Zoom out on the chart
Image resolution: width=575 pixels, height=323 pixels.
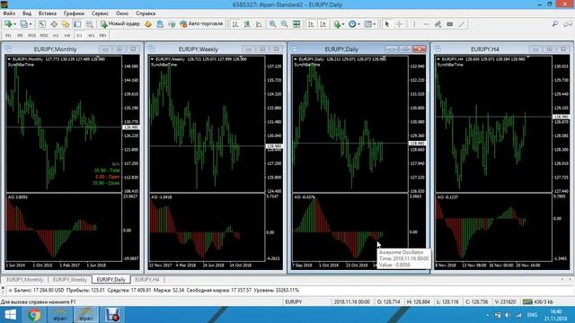point(284,24)
